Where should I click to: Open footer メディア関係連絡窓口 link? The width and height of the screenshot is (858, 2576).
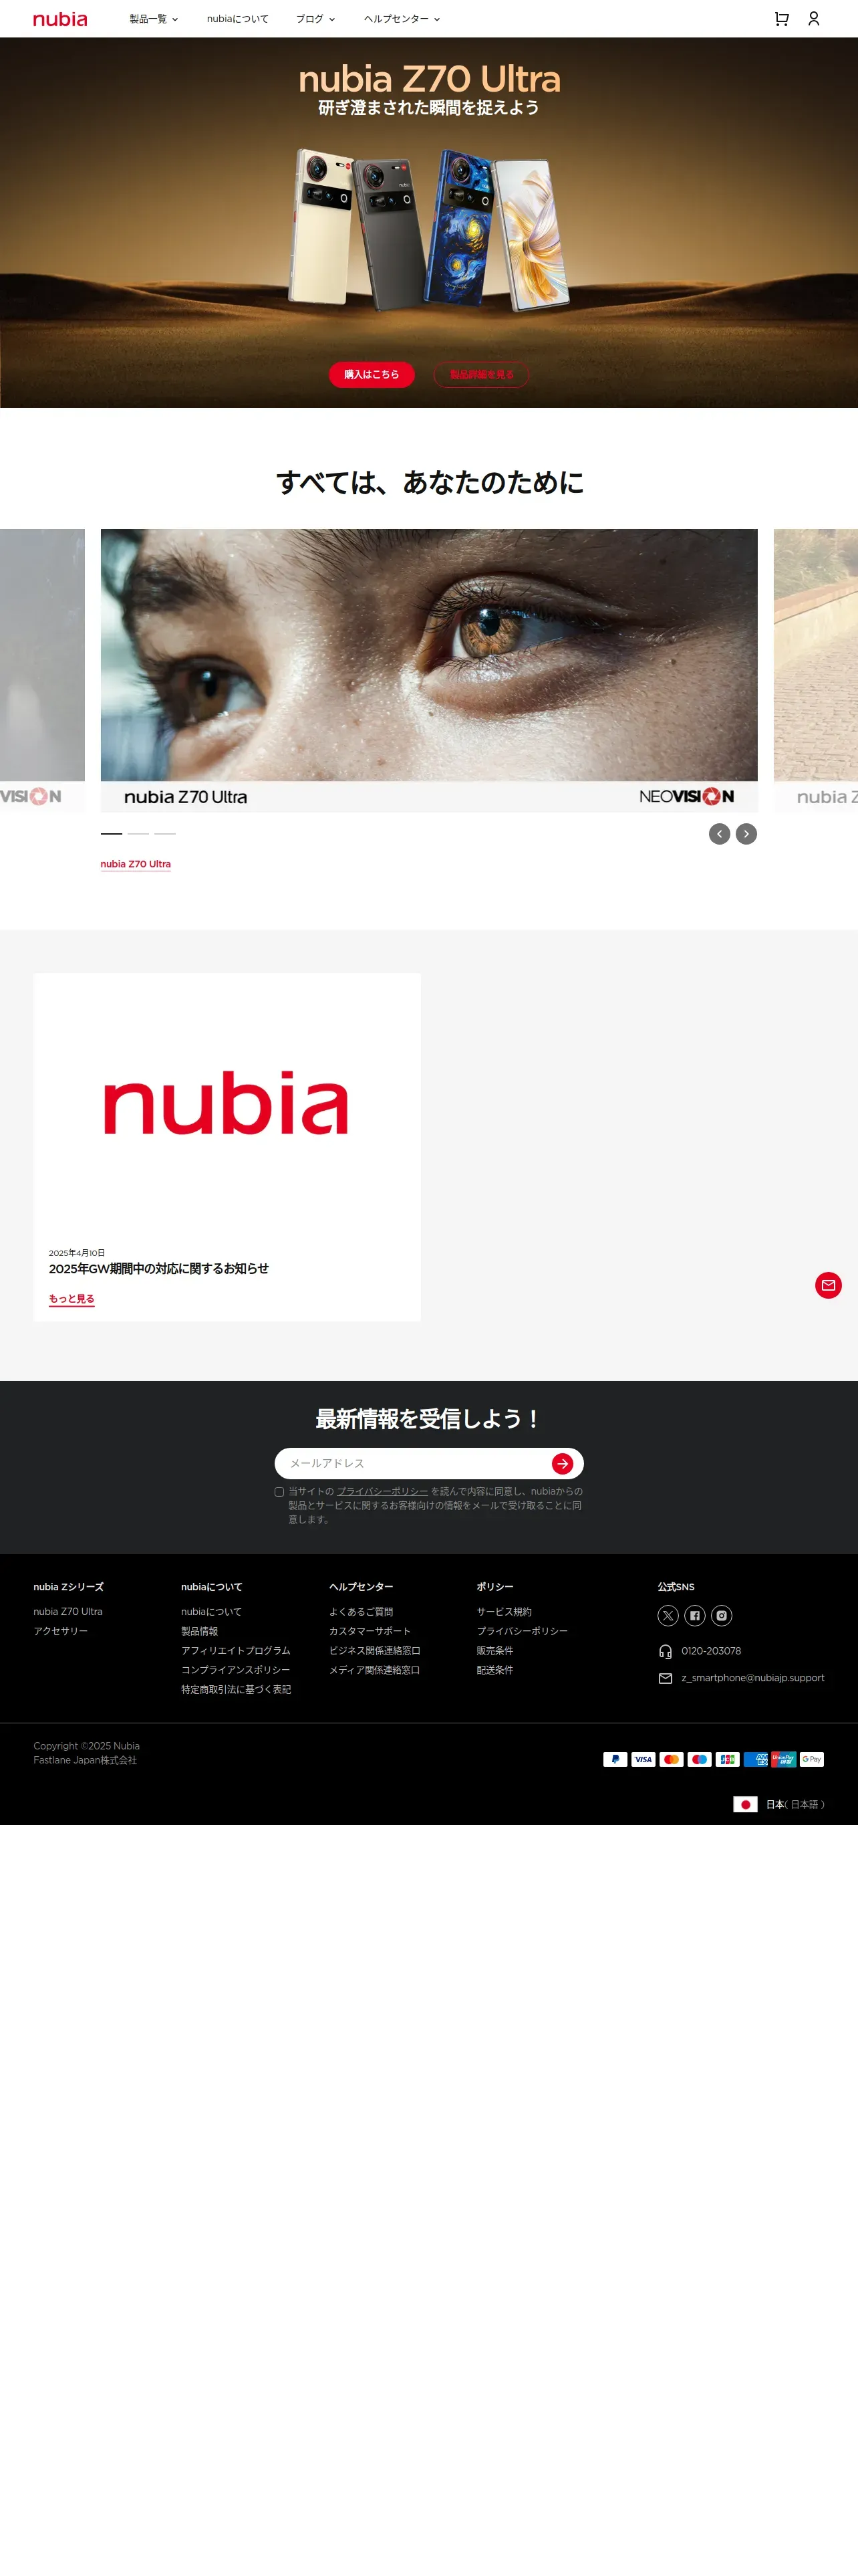[x=375, y=1670]
